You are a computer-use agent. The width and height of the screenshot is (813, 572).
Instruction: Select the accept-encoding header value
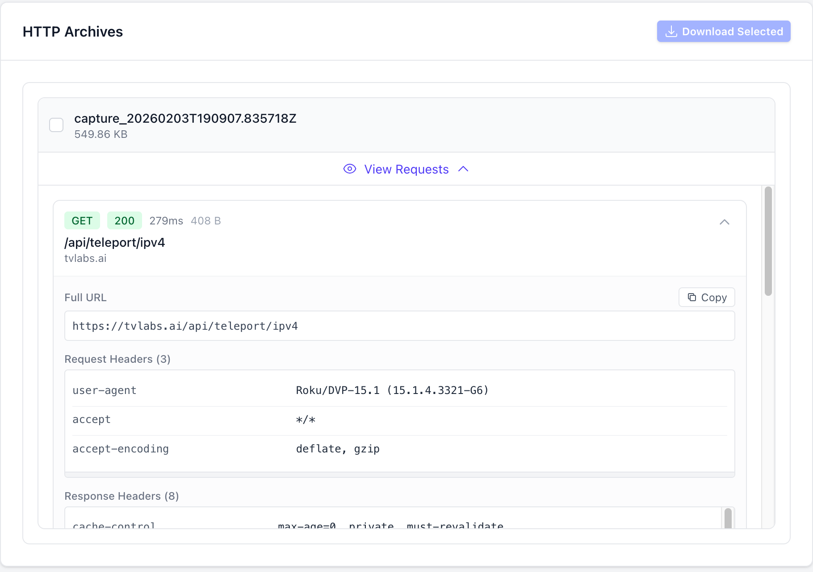pyautogui.click(x=338, y=449)
